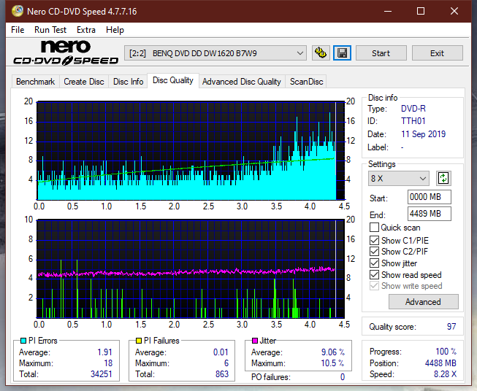477x391 pixels.
Task: Click the PI Errors upper graph
Action: click(x=191, y=150)
